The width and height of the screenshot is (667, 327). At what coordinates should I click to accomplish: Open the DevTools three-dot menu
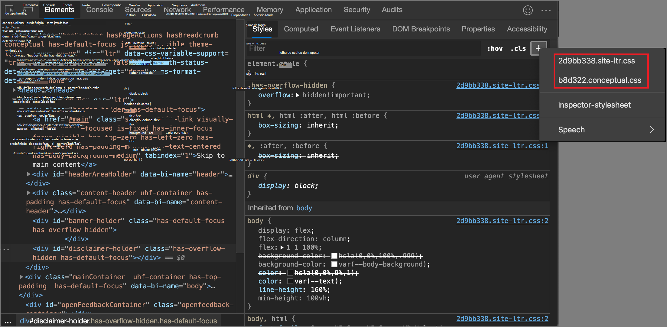[546, 10]
